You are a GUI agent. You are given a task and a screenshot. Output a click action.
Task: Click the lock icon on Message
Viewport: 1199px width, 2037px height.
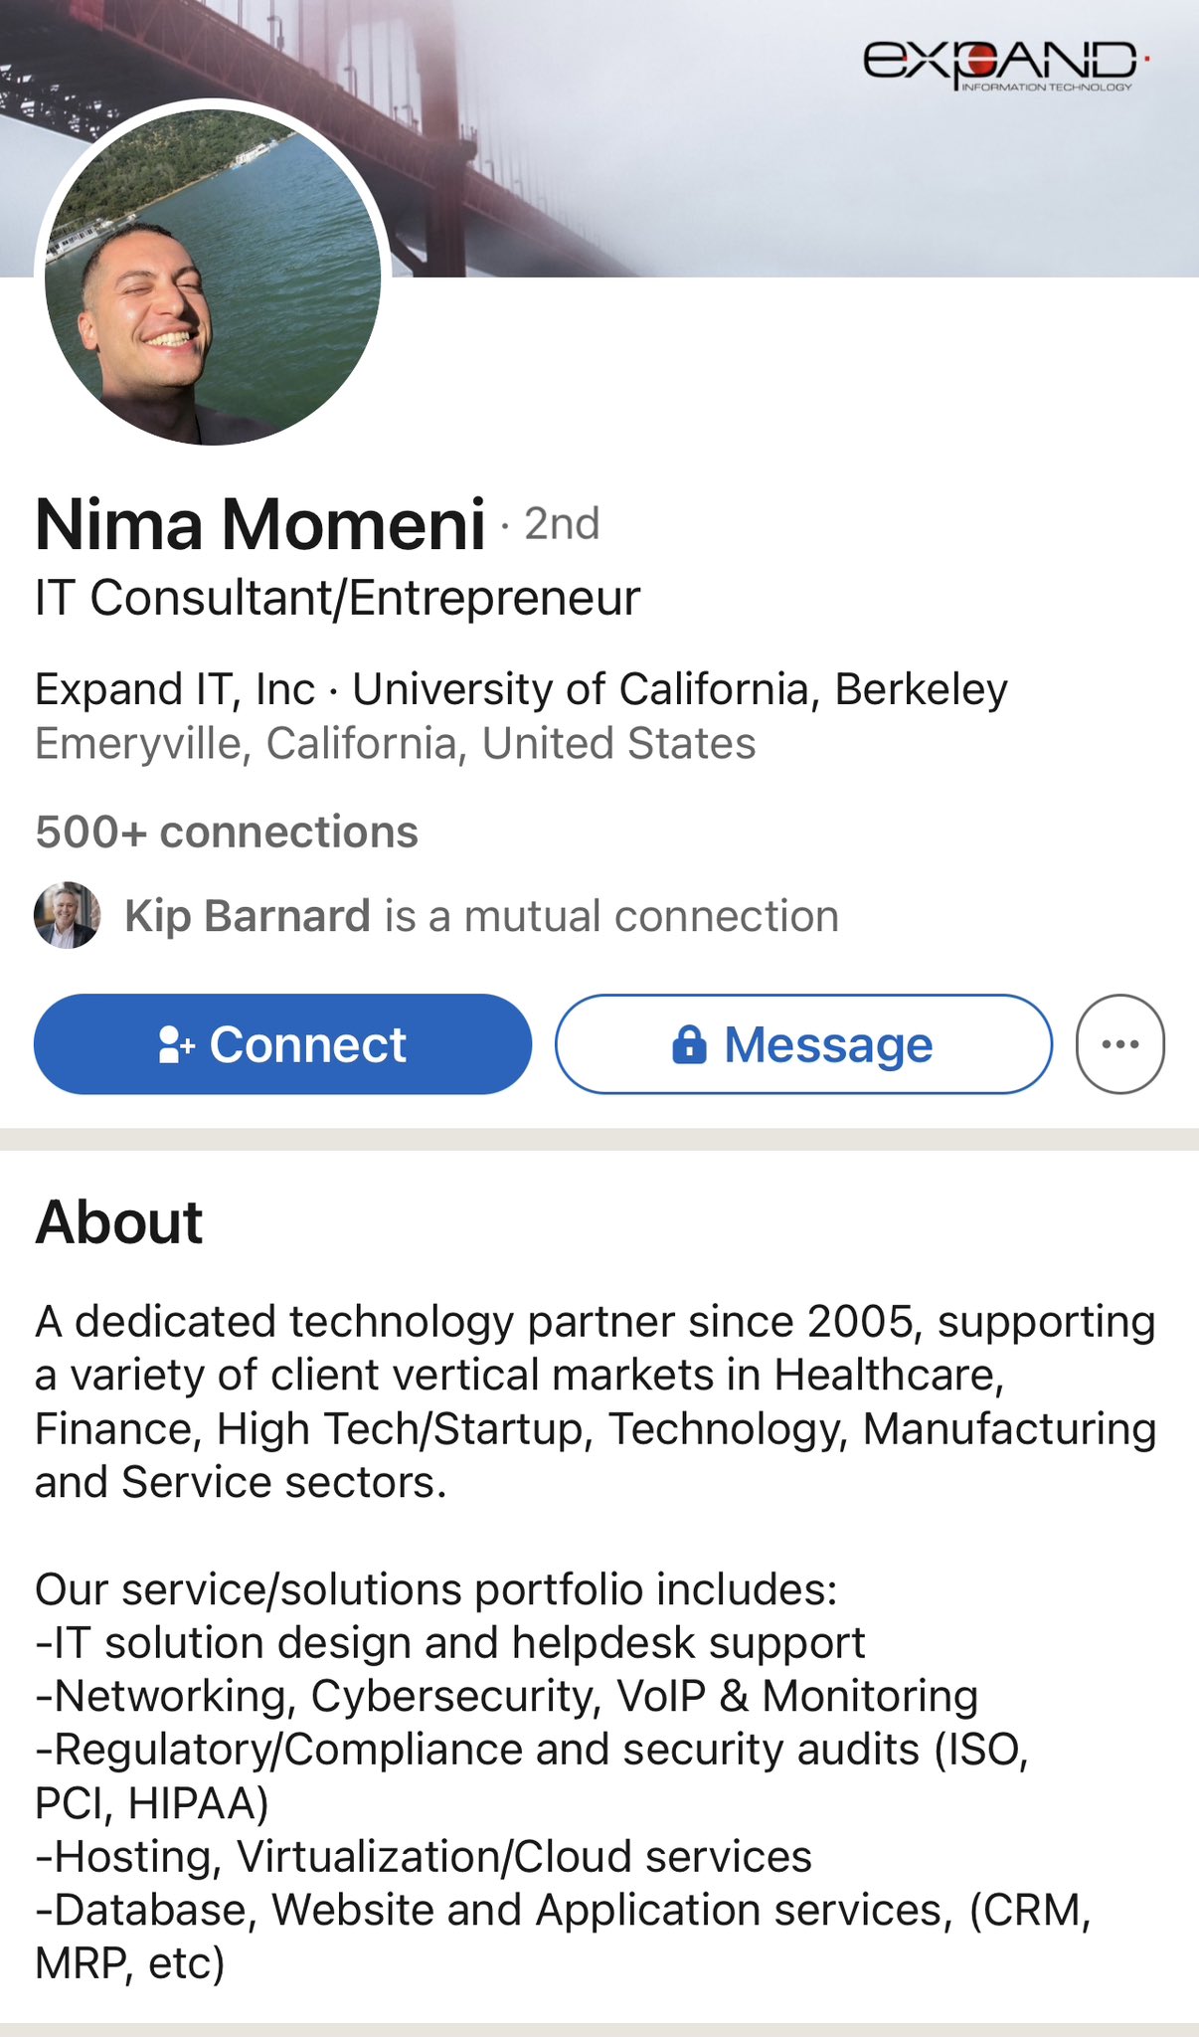[x=689, y=1044]
